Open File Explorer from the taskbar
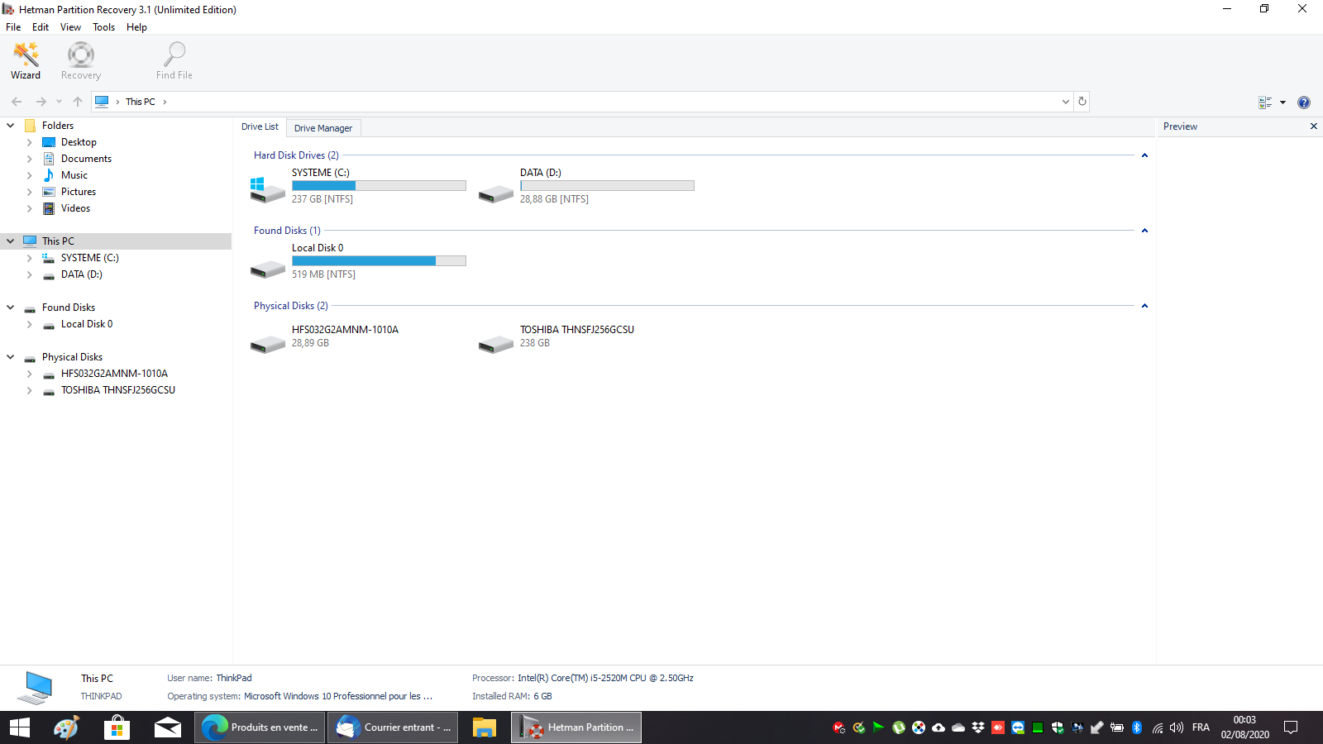 484,727
